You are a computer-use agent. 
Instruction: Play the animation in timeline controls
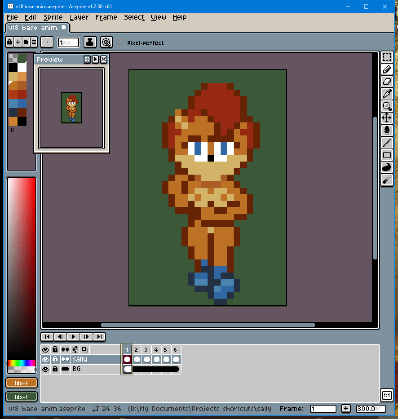[73, 337]
